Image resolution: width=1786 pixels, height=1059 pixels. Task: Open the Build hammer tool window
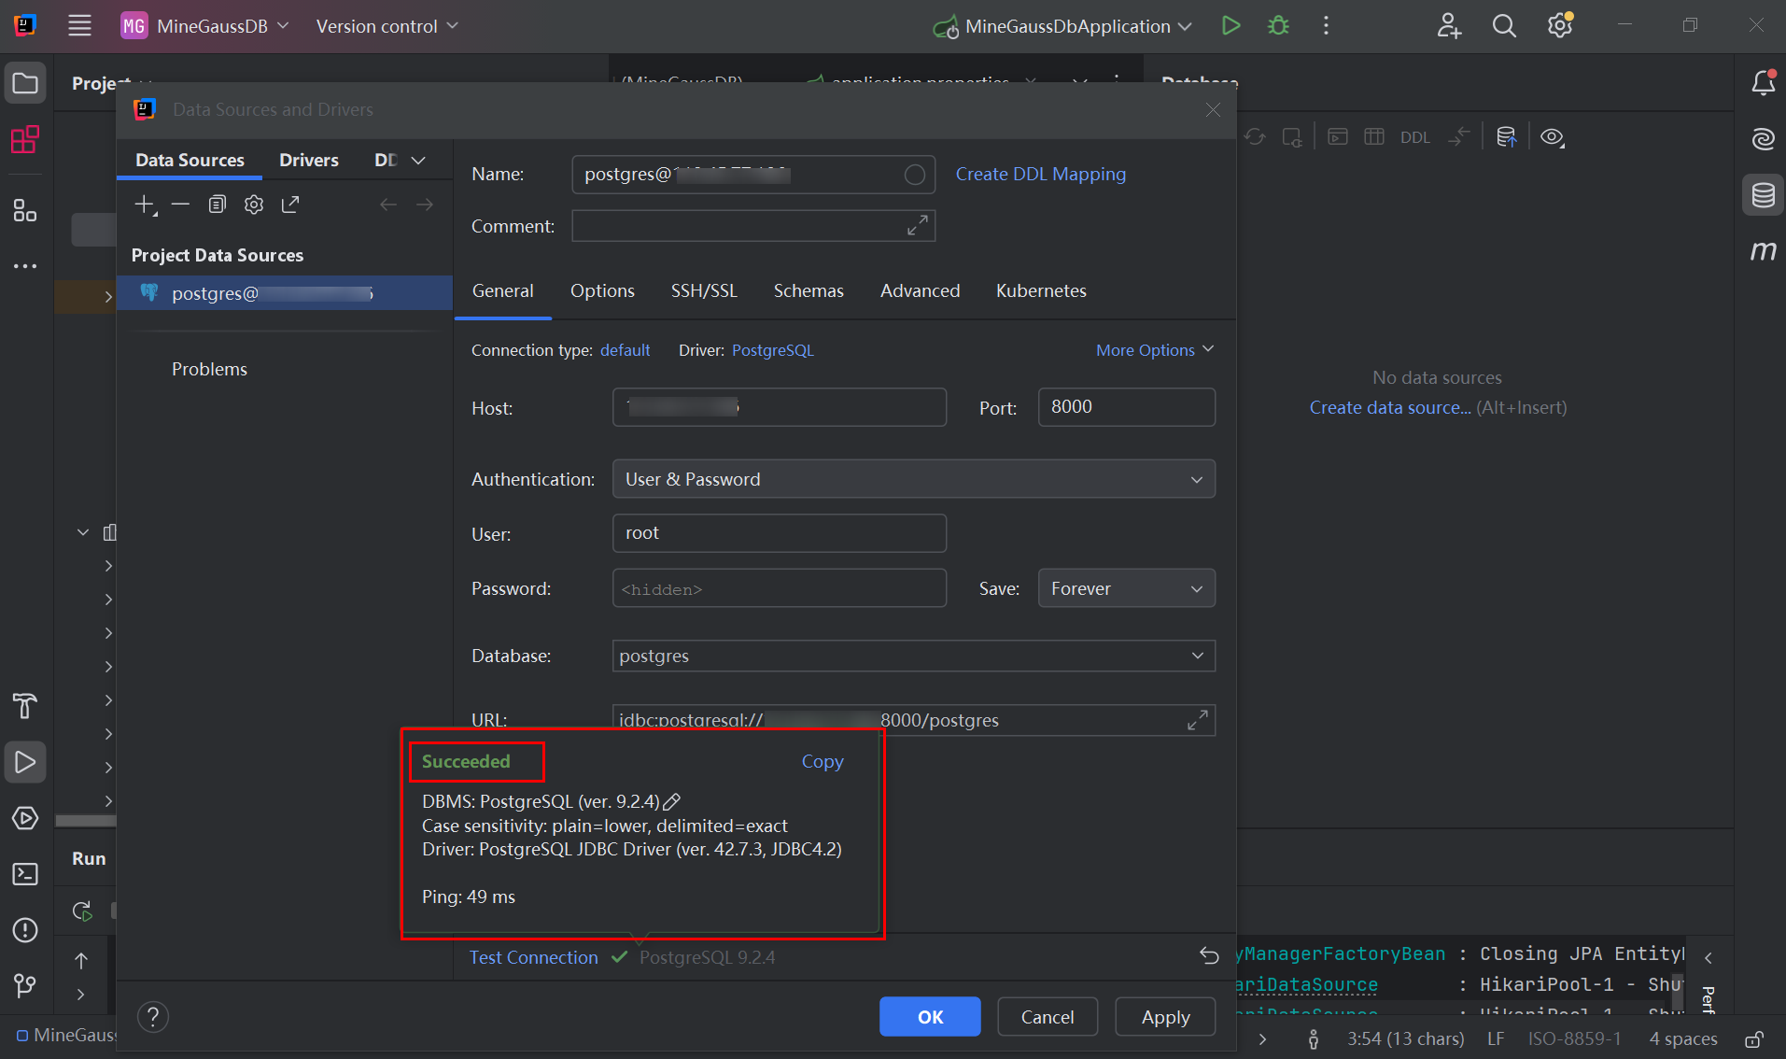25,706
